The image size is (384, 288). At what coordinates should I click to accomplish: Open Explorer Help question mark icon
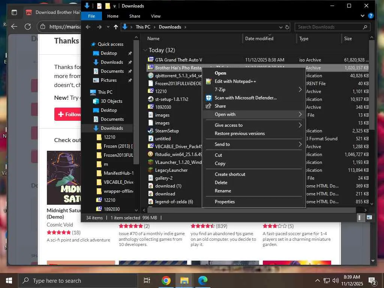371,16
